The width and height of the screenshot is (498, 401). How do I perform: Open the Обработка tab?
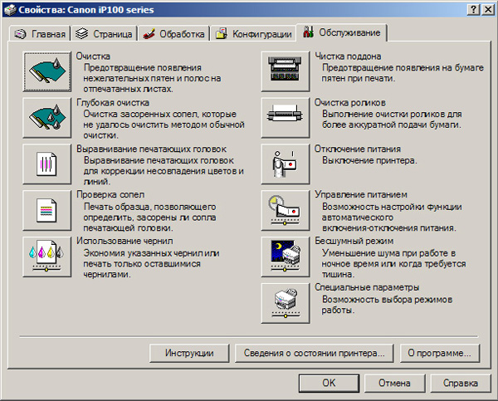(x=174, y=34)
